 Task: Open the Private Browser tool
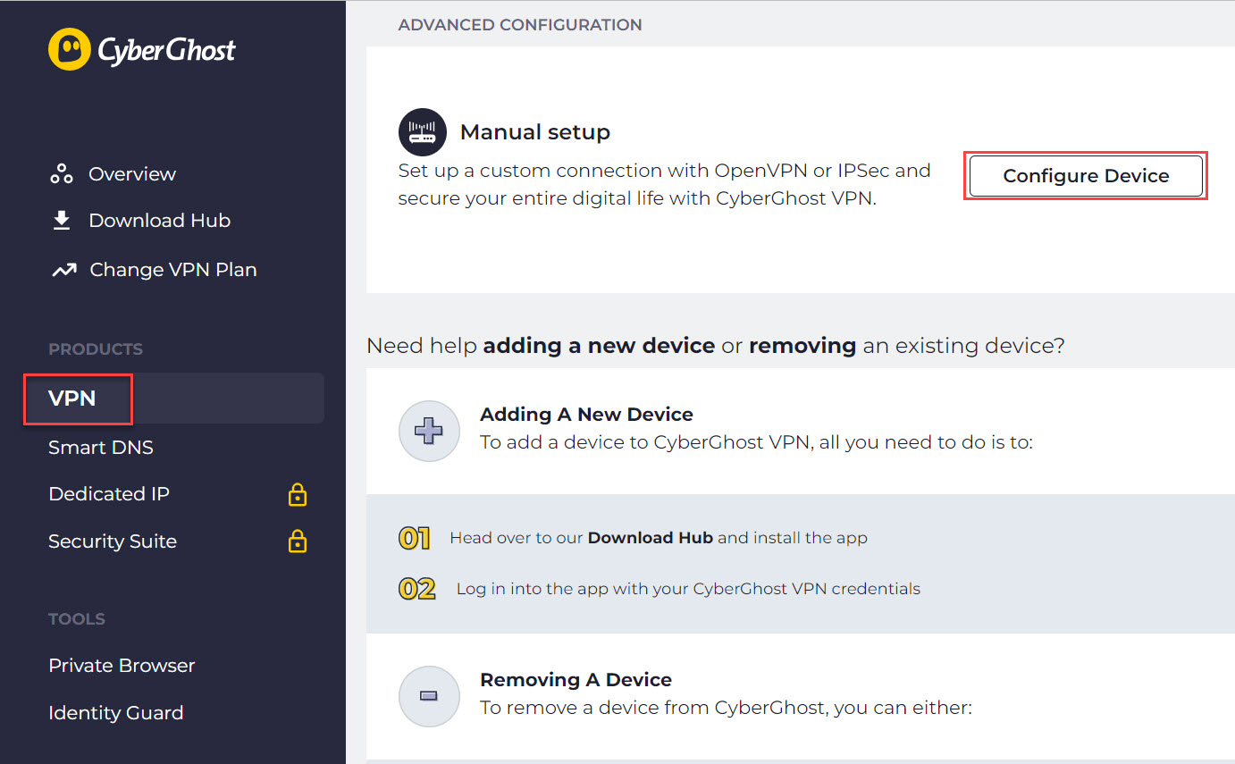[x=122, y=666]
